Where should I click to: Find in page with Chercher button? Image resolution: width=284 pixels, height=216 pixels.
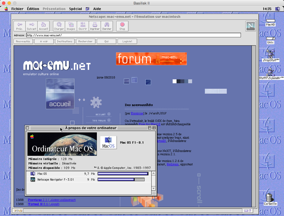(x=107, y=26)
